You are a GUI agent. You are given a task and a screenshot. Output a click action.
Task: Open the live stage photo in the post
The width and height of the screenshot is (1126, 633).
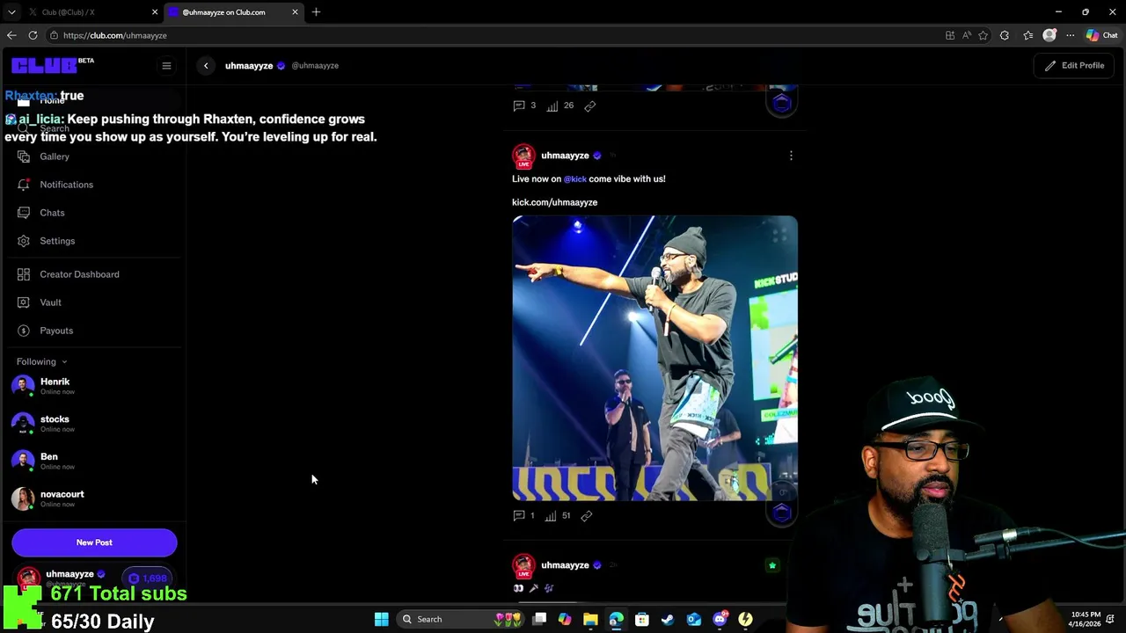(654, 358)
